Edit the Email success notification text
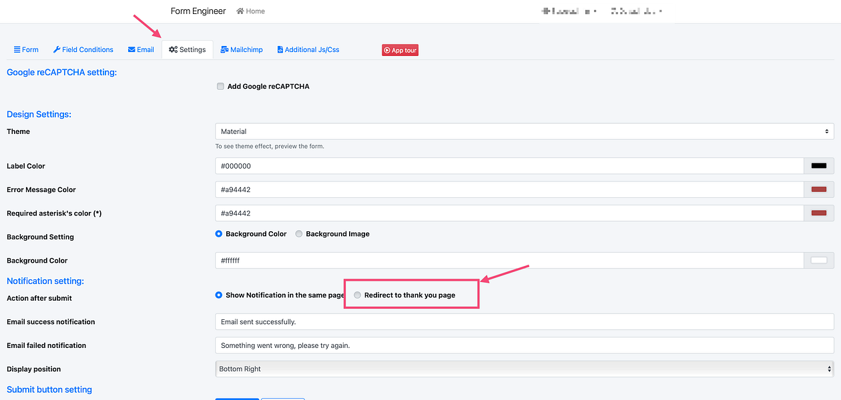This screenshot has height=400, width=841. pos(525,321)
